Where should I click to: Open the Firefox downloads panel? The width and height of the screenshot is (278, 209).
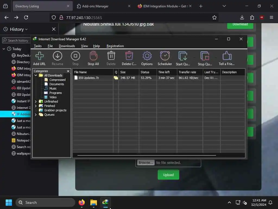(242, 17)
